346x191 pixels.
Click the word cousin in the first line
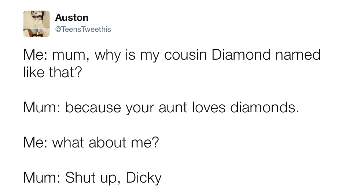pyautogui.click(x=185, y=55)
